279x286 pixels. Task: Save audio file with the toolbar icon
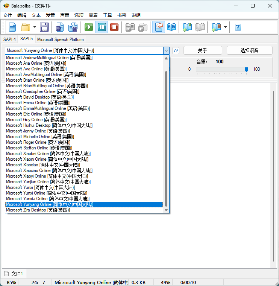tap(60, 27)
